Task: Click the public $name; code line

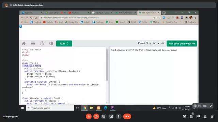Action: (x=33, y=66)
